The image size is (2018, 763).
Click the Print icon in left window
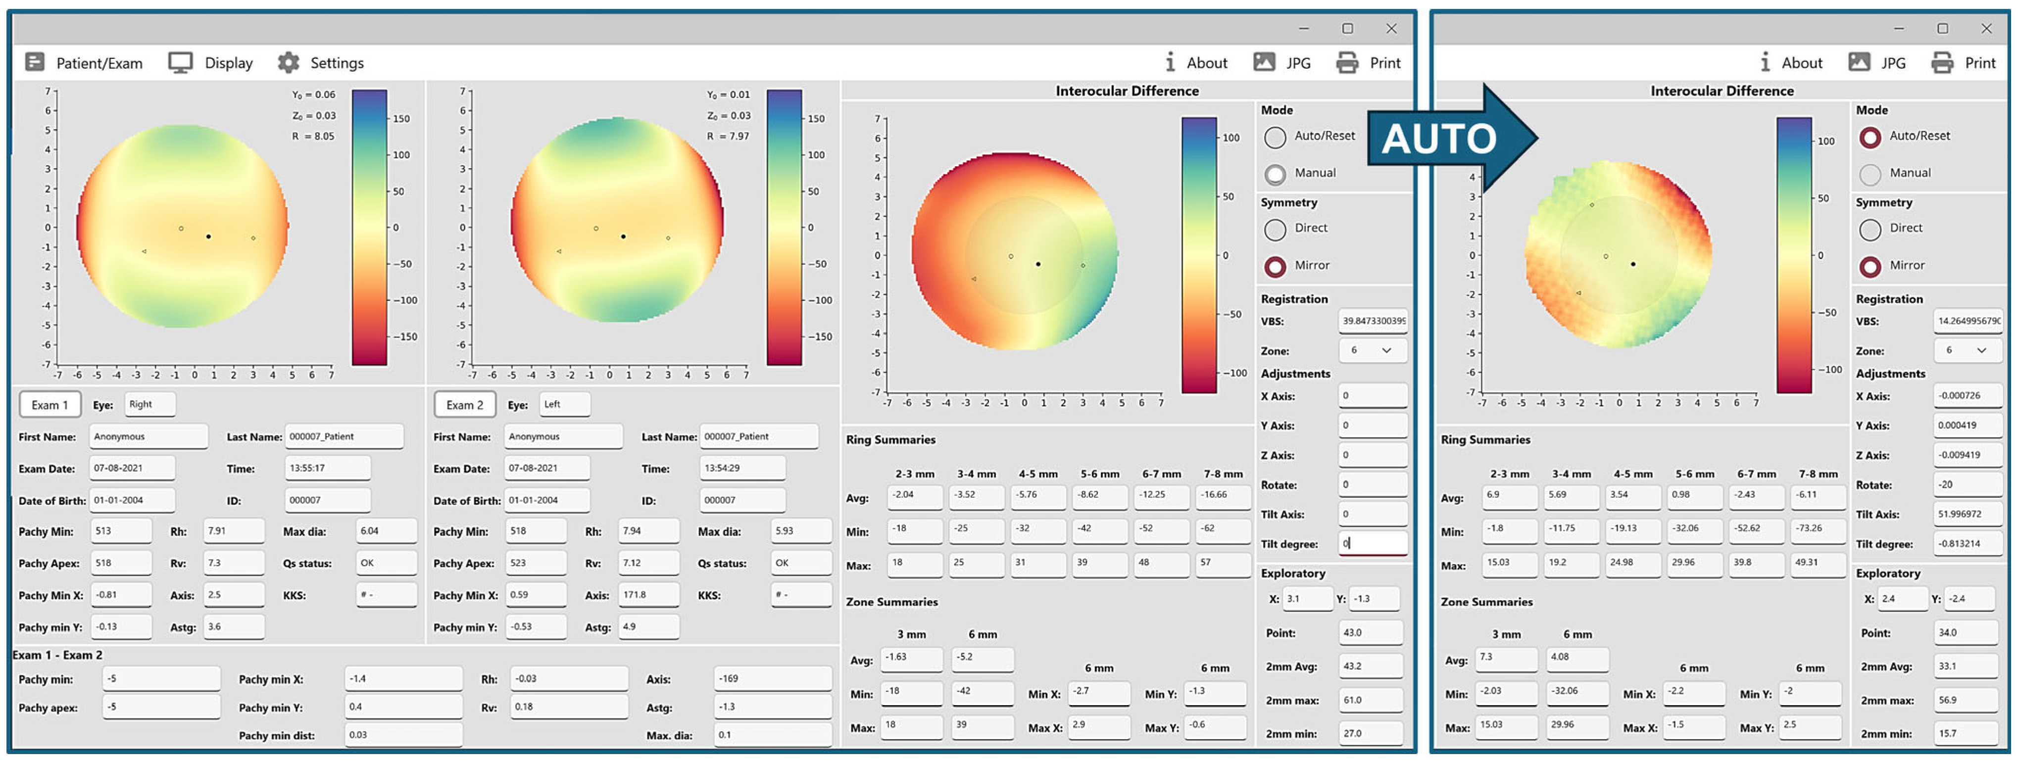tap(1347, 63)
